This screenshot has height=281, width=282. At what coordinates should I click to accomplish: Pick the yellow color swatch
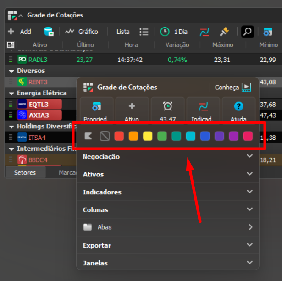148,136
